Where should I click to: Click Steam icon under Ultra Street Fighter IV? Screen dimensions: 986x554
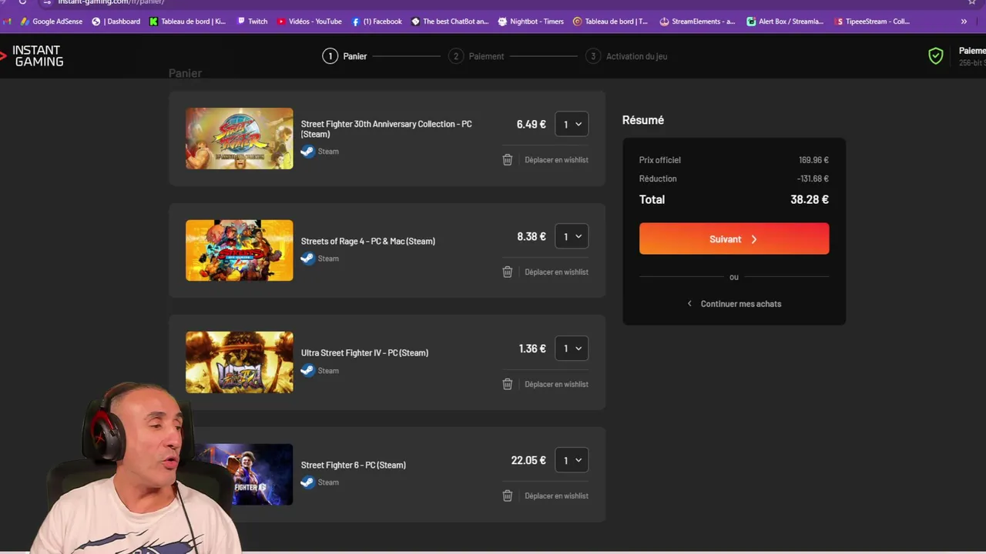(307, 370)
